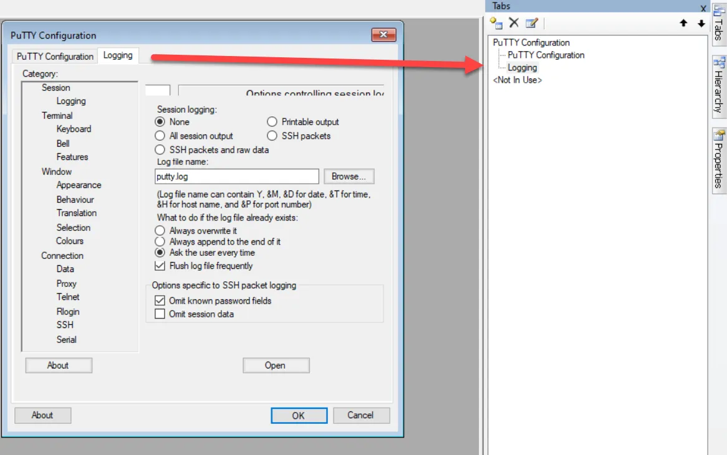Toggle Flush log file frequently checkbox
This screenshot has height=455, width=727.
point(160,266)
